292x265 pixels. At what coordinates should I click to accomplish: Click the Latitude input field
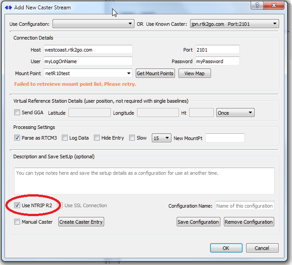89,112
